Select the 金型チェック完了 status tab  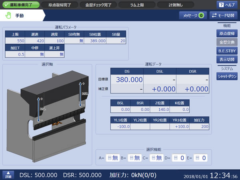click(x=98, y=5)
